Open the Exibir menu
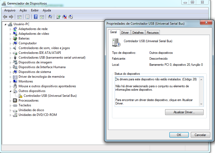The image size is (215, 153). click(35, 10)
